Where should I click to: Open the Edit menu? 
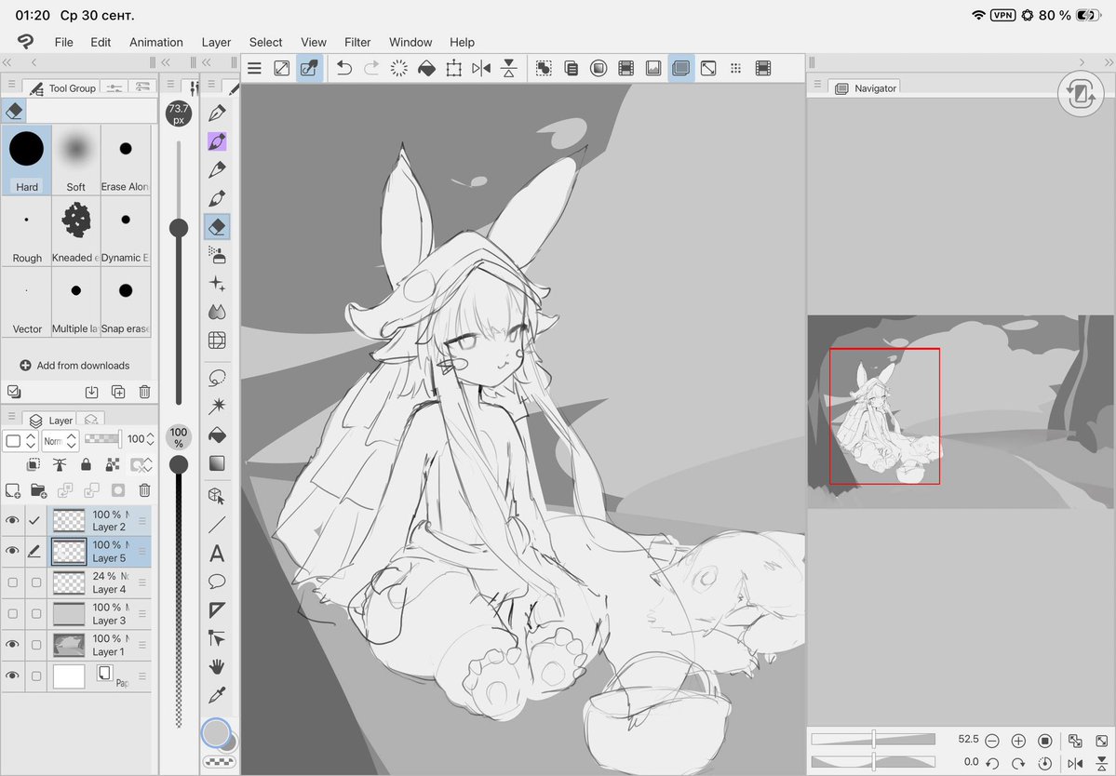click(101, 42)
